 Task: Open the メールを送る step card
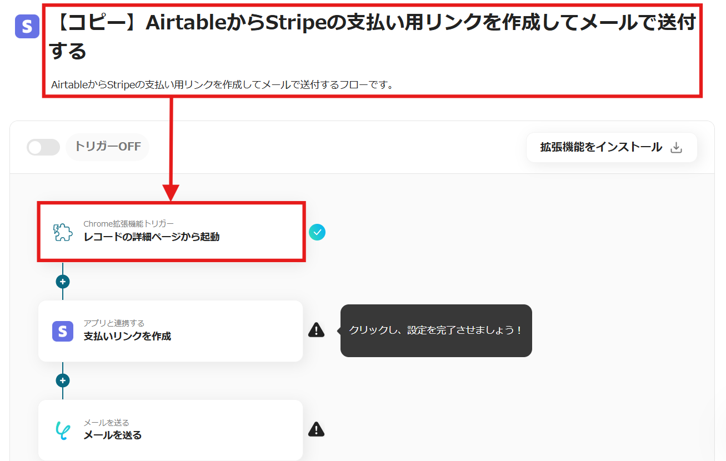pyautogui.click(x=171, y=430)
